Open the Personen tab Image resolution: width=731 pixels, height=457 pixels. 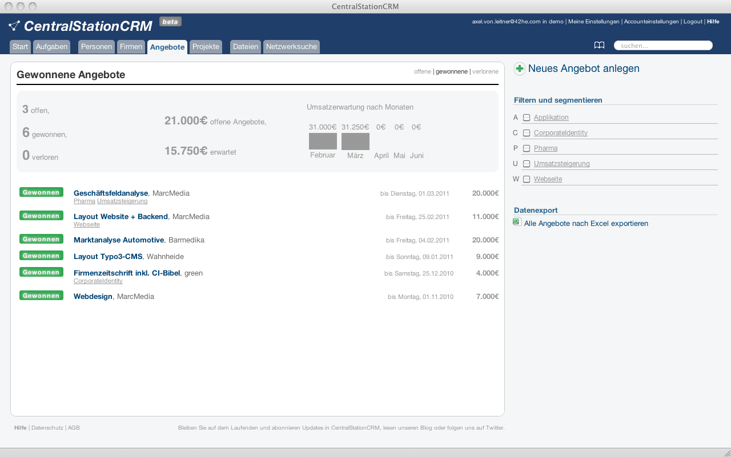[x=96, y=47]
